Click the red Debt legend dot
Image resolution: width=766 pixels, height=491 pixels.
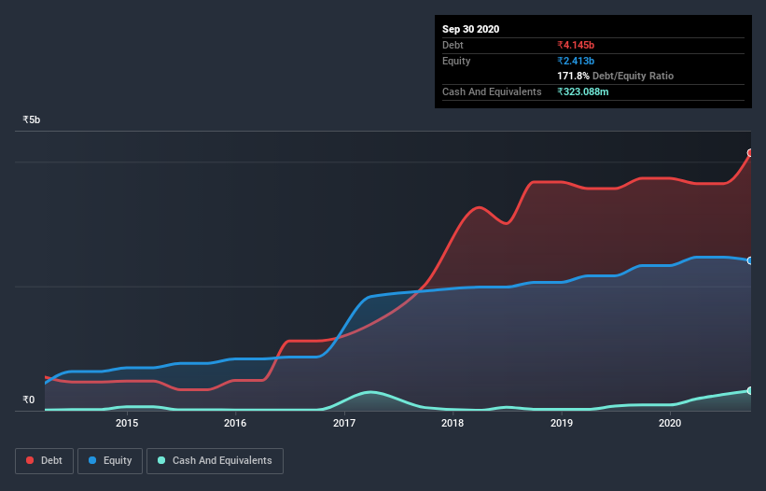tap(30, 460)
